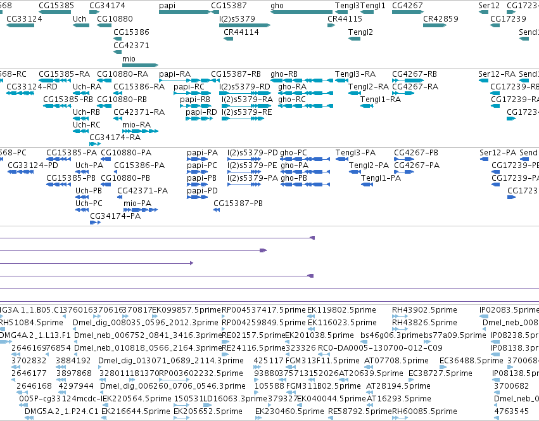The image size is (539, 421).
Task: Select the Ser12 gene label
Action: click(489, 6)
